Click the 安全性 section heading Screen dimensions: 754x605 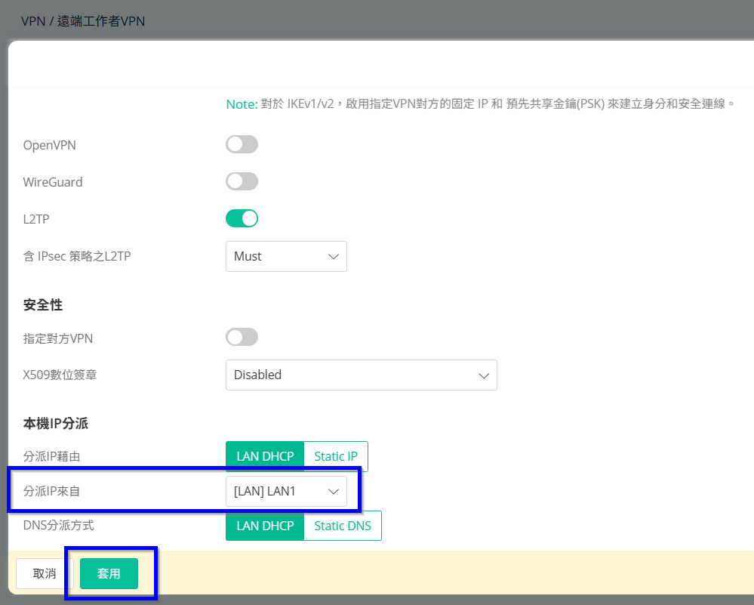coord(43,305)
